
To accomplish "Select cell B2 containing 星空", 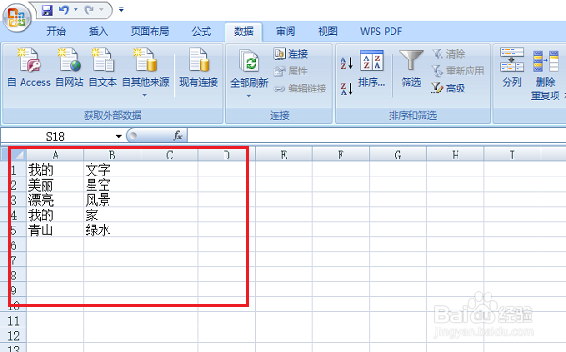I will click(112, 184).
